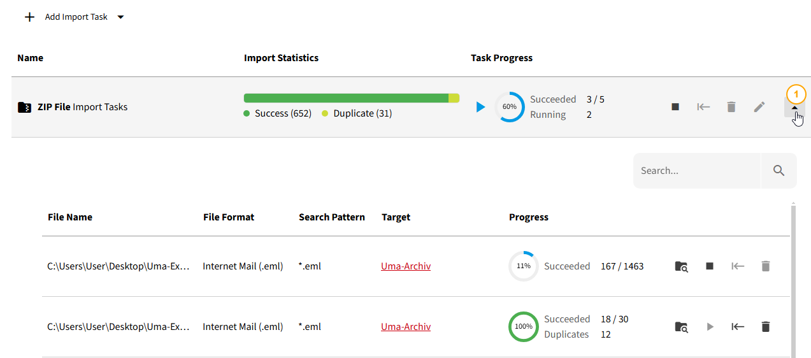811x358 pixels.
Task: Start the ZIP File Import Tasks group
Action: pyautogui.click(x=480, y=107)
